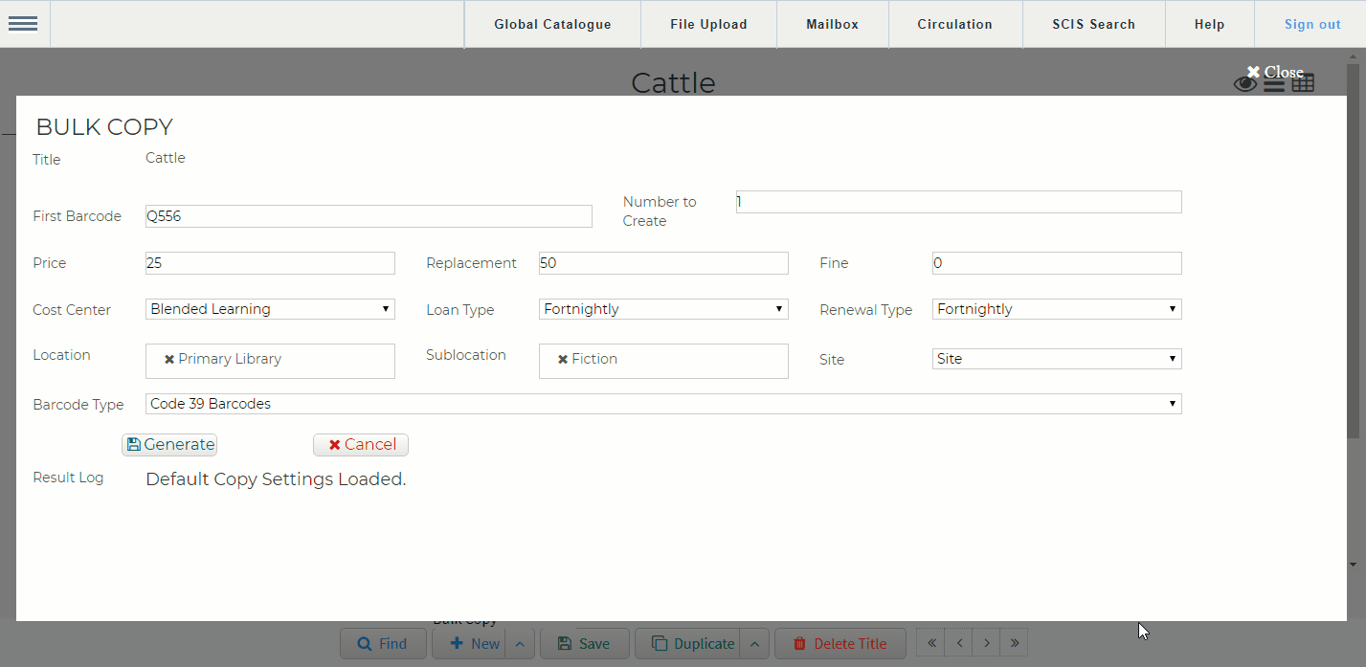The width and height of the screenshot is (1366, 667).
Task: Click the 'Barcode Type' label
Action: pos(78,405)
